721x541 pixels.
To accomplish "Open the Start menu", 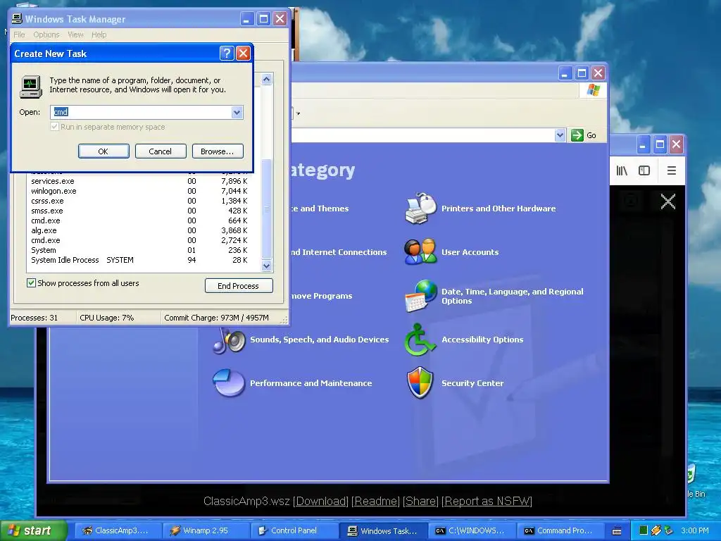I will [33, 530].
